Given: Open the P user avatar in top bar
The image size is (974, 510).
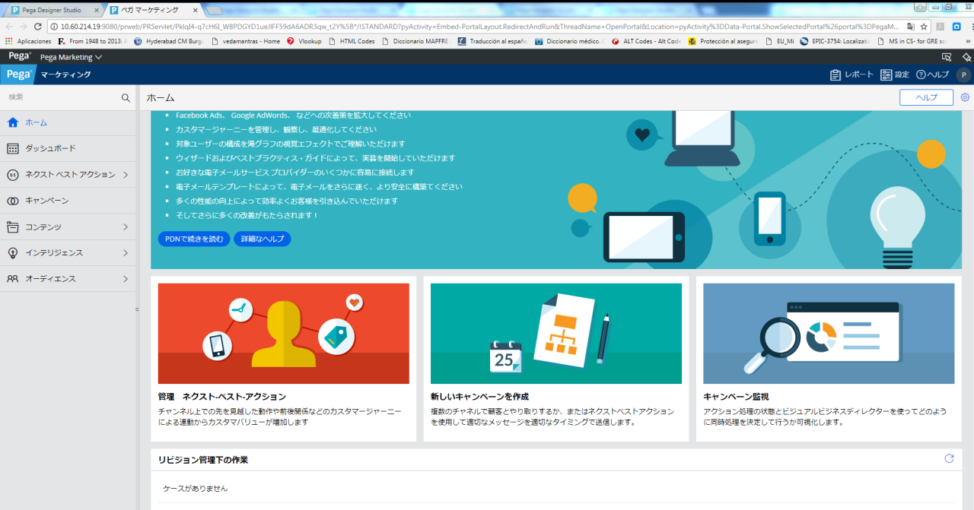Looking at the screenshot, I should pyautogui.click(x=962, y=74).
